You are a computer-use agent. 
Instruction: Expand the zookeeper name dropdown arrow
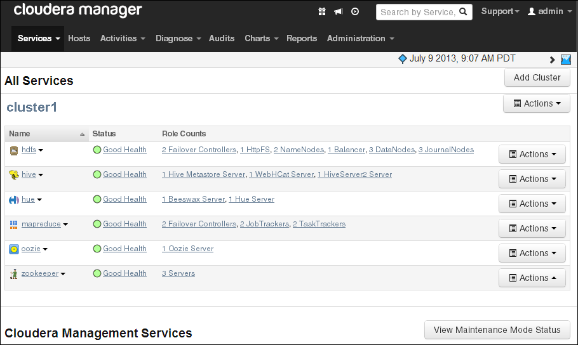tap(63, 274)
